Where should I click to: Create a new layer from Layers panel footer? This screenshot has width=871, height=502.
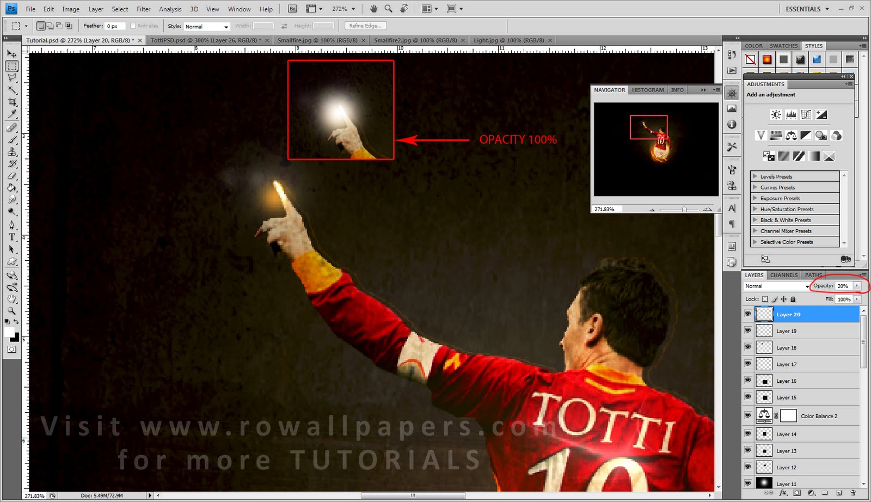[x=839, y=493]
